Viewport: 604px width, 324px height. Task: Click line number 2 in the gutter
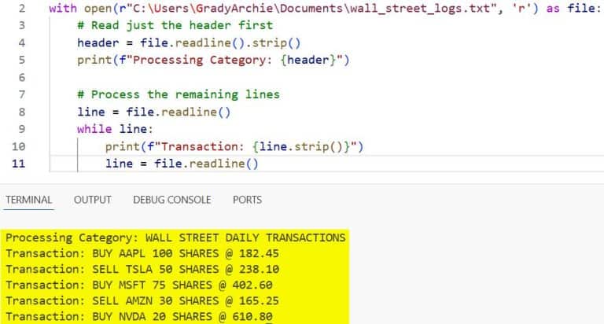(x=21, y=9)
